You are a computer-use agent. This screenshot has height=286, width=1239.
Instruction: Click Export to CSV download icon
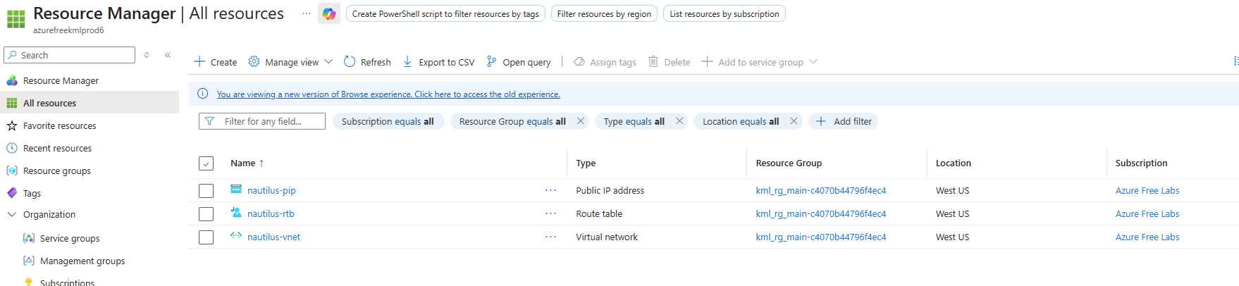click(407, 62)
